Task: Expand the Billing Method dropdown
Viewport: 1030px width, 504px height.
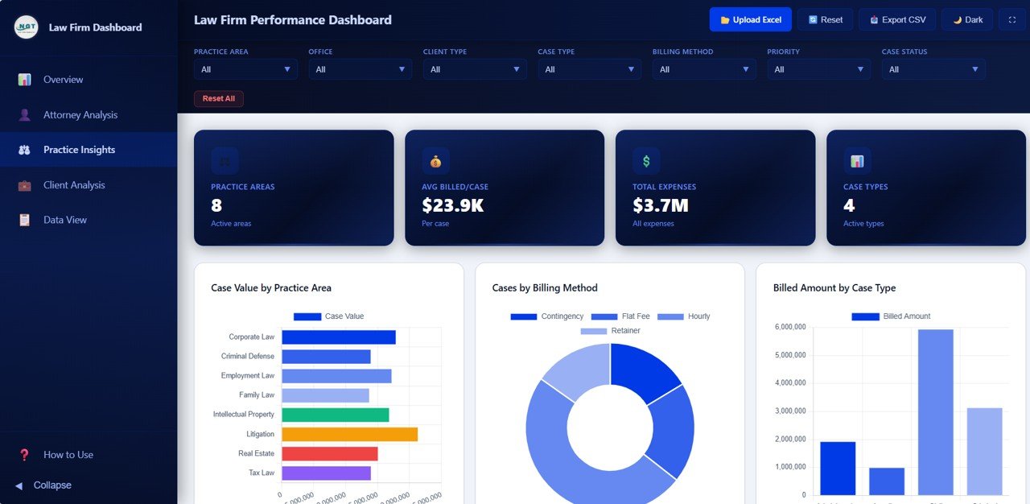Action: (704, 69)
